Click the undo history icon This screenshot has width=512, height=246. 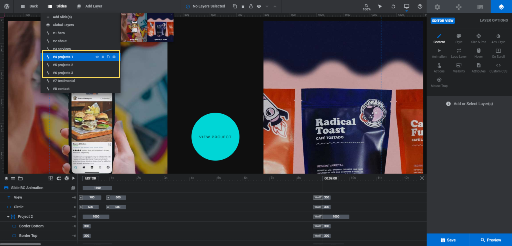point(393,6)
